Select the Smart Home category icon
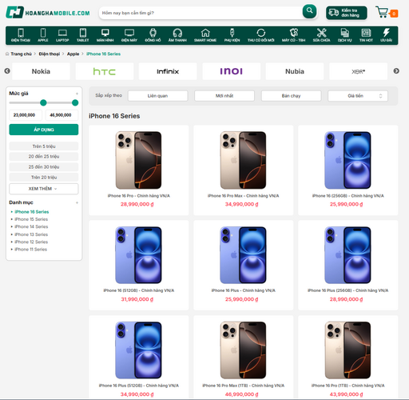The image size is (409, 400). click(205, 35)
